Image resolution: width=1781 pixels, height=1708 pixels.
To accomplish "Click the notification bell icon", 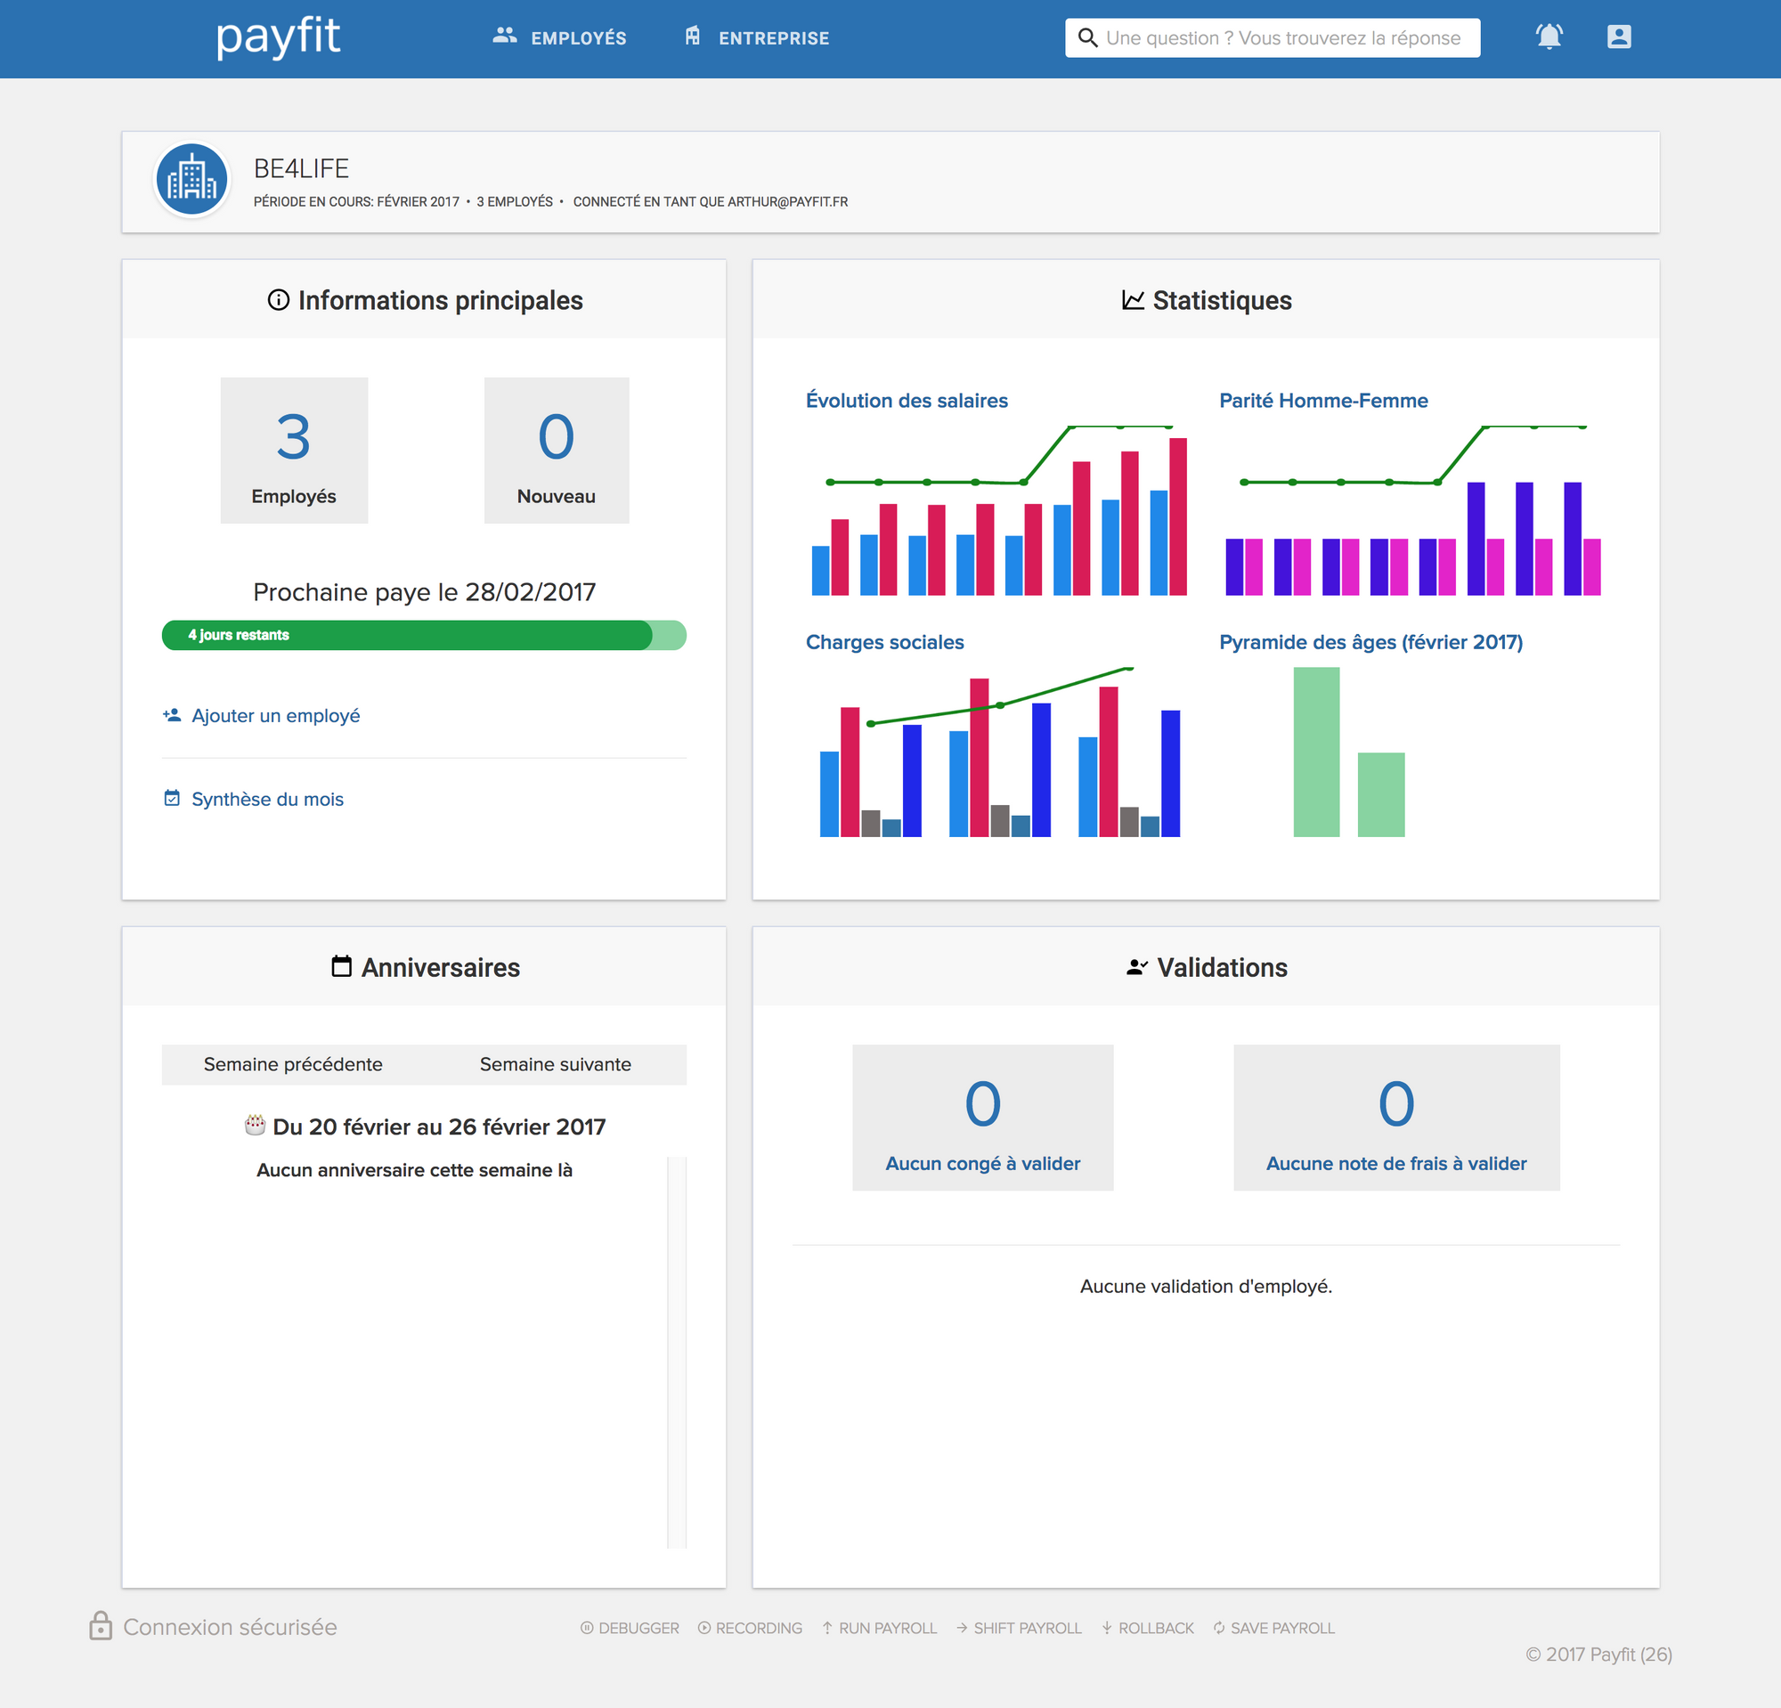I will coord(1549,37).
